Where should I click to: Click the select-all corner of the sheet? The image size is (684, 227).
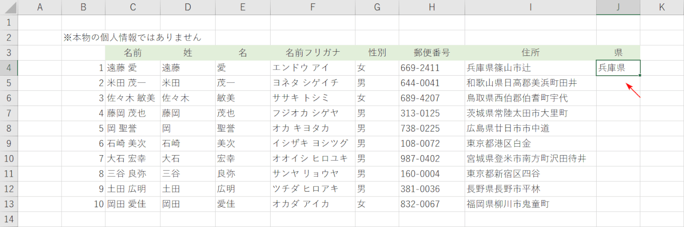pos(9,7)
